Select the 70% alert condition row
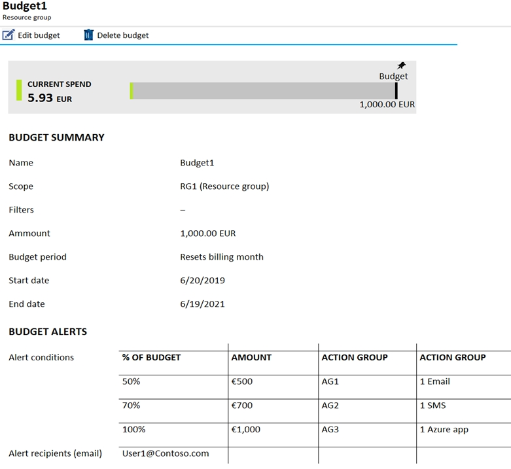Viewport: 511px width, 469px height. tap(315, 411)
